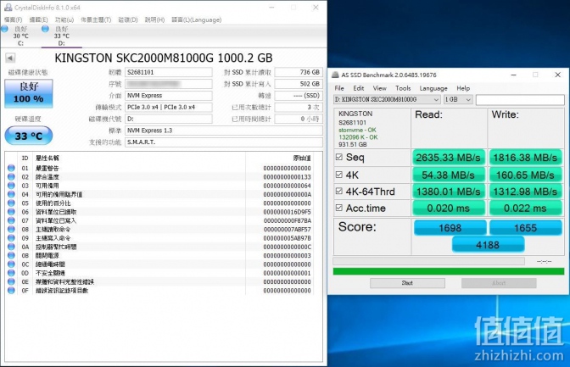Uncheck the Acc.time test checkbox

point(339,208)
